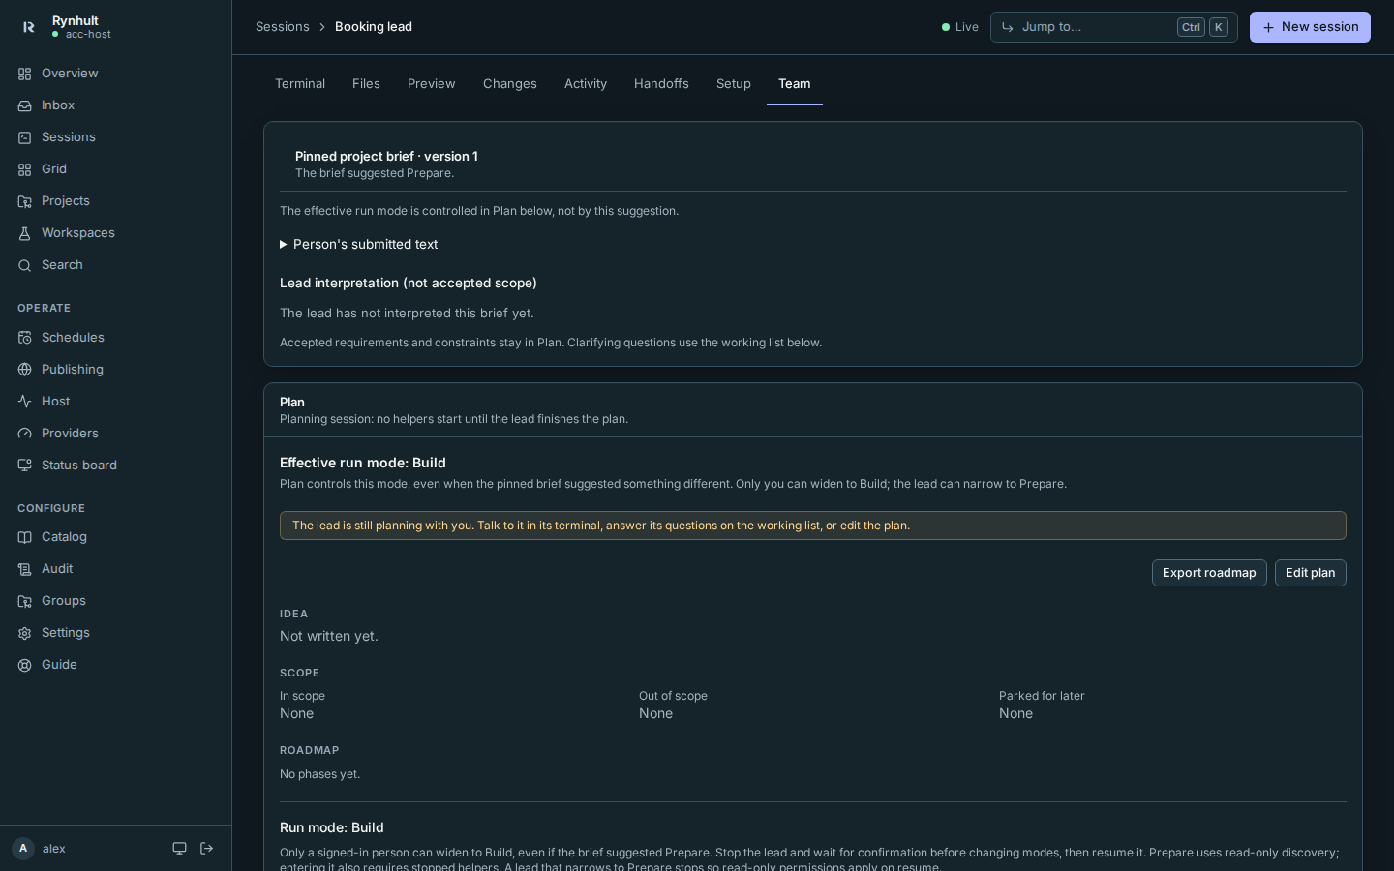Focus the Jump to search field
Image resolution: width=1394 pixels, height=871 pixels.
pyautogui.click(x=1113, y=27)
